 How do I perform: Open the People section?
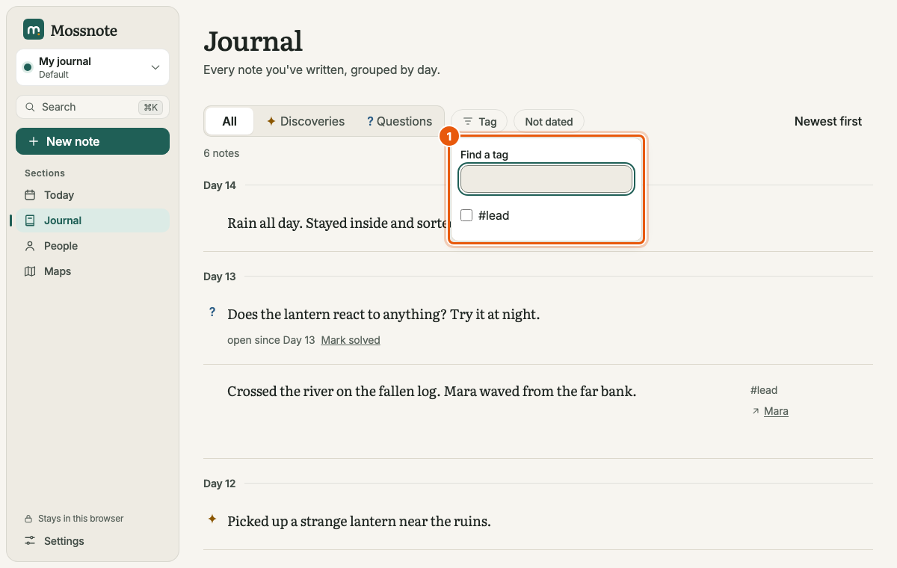[x=93, y=246]
